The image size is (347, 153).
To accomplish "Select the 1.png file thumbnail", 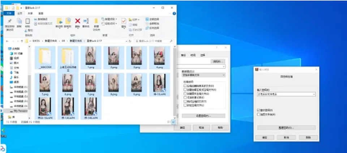I will [90, 58].
